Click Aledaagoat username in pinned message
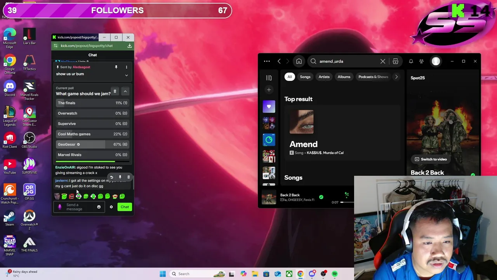 (82, 67)
